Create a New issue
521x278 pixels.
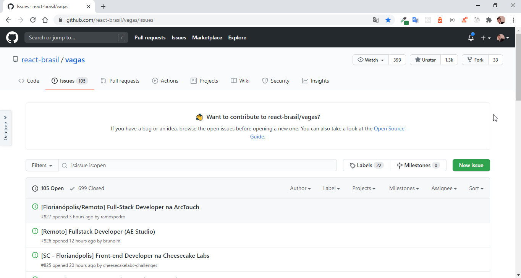[x=471, y=165]
